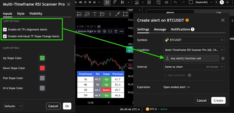Open N/A Slope Color gray swatch

click(x=42, y=88)
